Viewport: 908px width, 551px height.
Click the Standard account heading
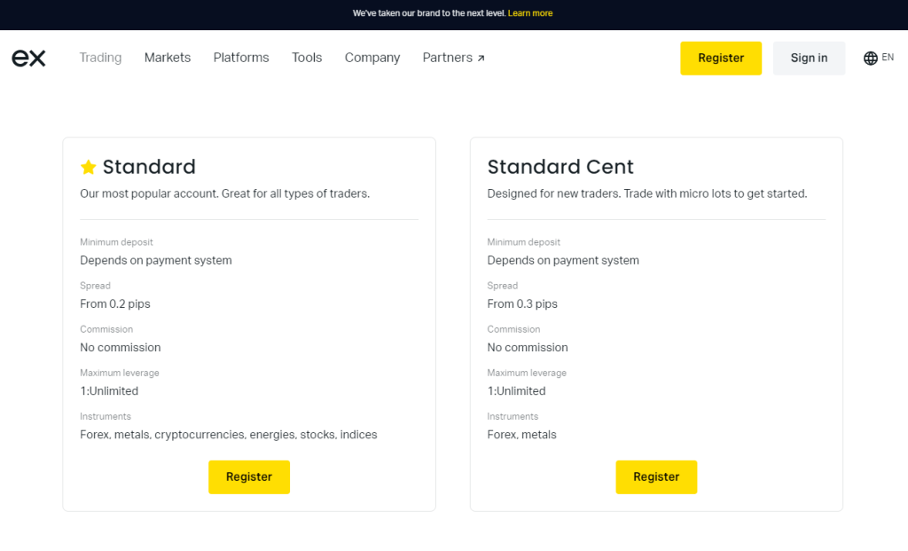click(x=149, y=167)
